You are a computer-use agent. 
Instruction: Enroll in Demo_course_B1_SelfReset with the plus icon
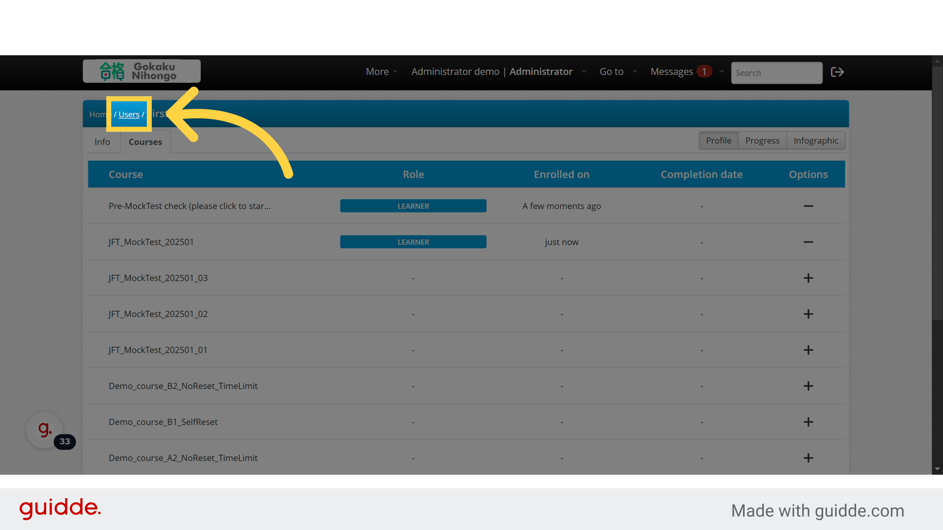coord(808,422)
